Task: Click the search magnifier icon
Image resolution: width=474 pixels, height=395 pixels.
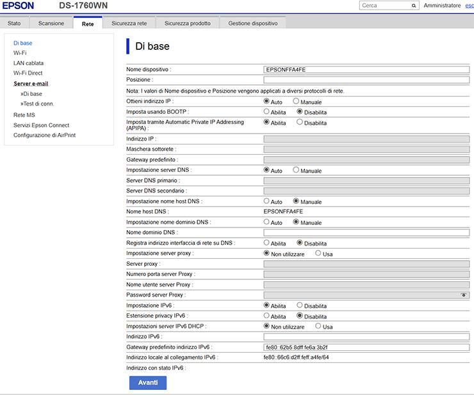Action: tap(414, 6)
